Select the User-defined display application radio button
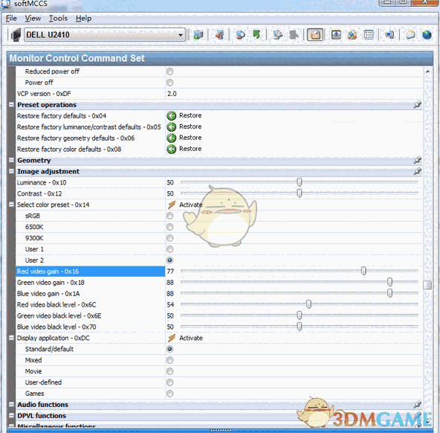The height and width of the screenshot is (433, 440). click(x=169, y=382)
